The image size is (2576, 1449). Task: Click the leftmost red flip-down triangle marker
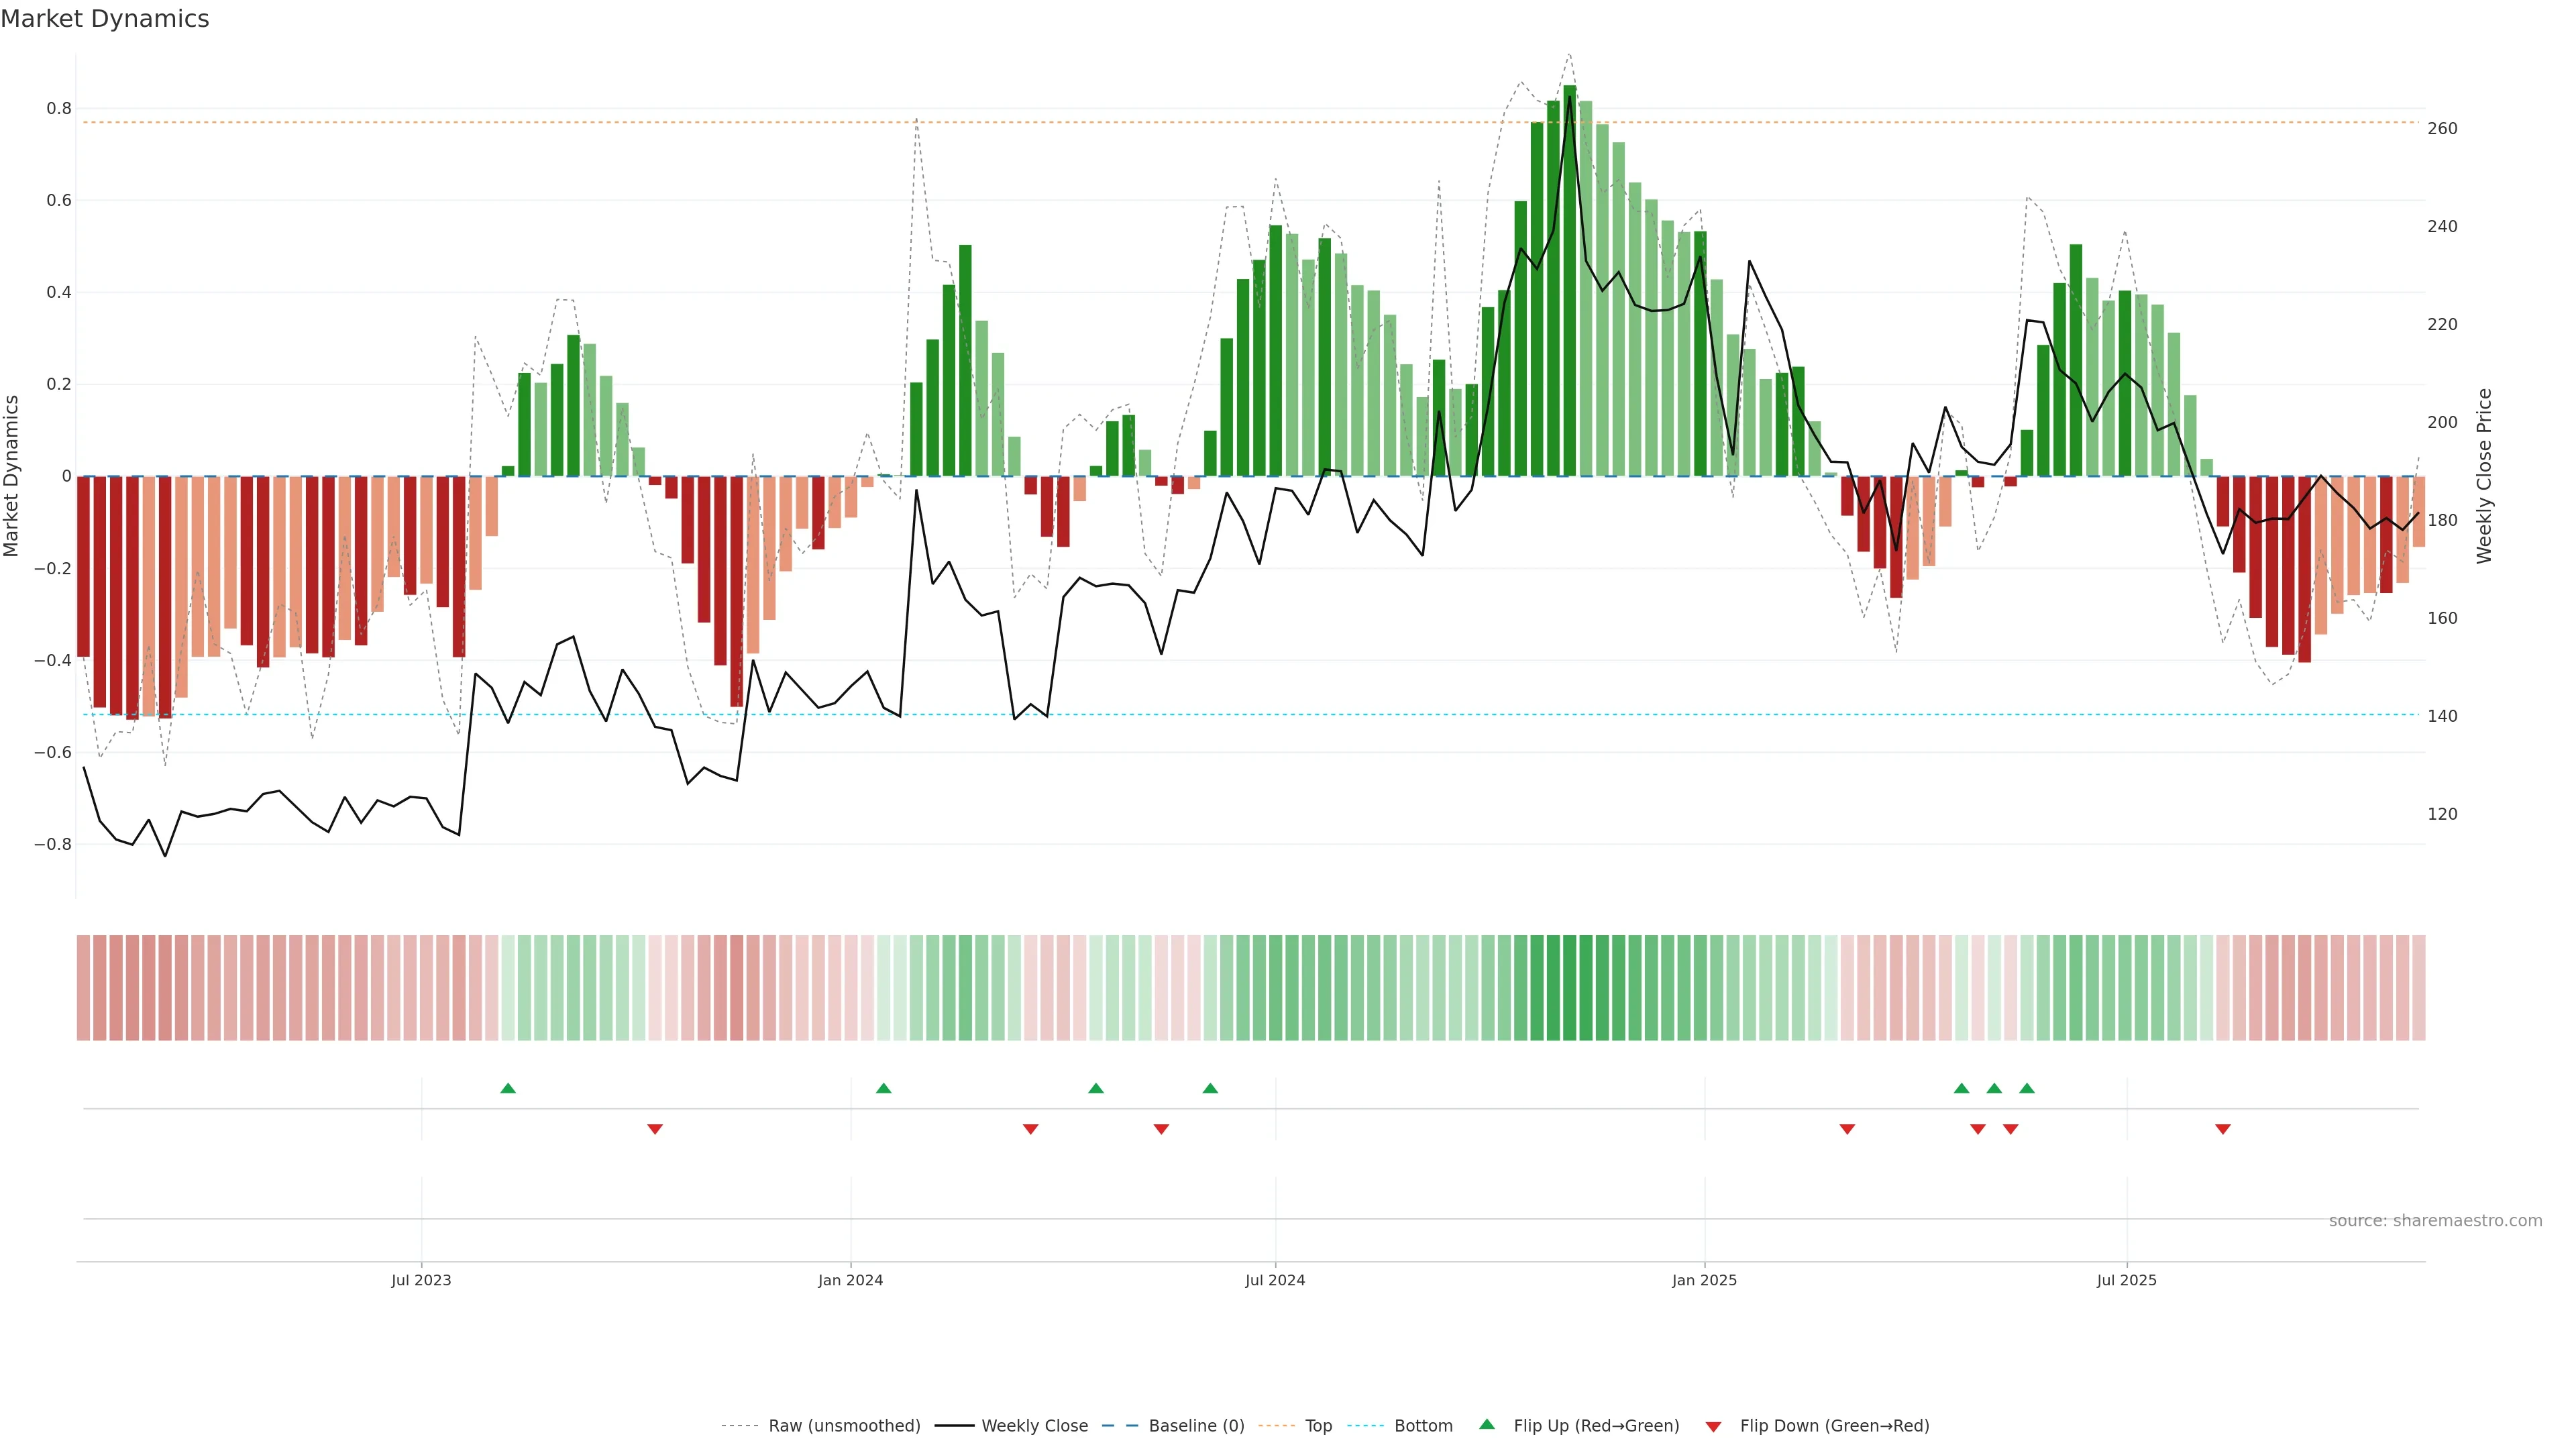[655, 1129]
